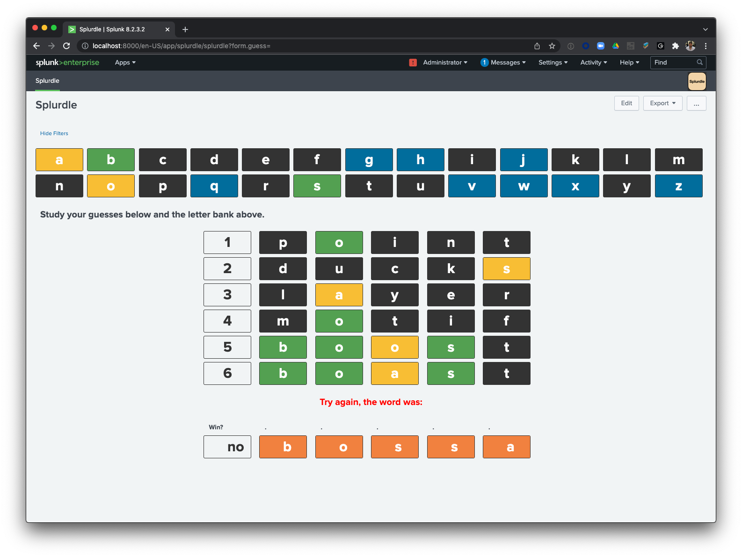Image resolution: width=742 pixels, height=557 pixels.
Task: Click the guess number 6 tile
Action: 227,374
